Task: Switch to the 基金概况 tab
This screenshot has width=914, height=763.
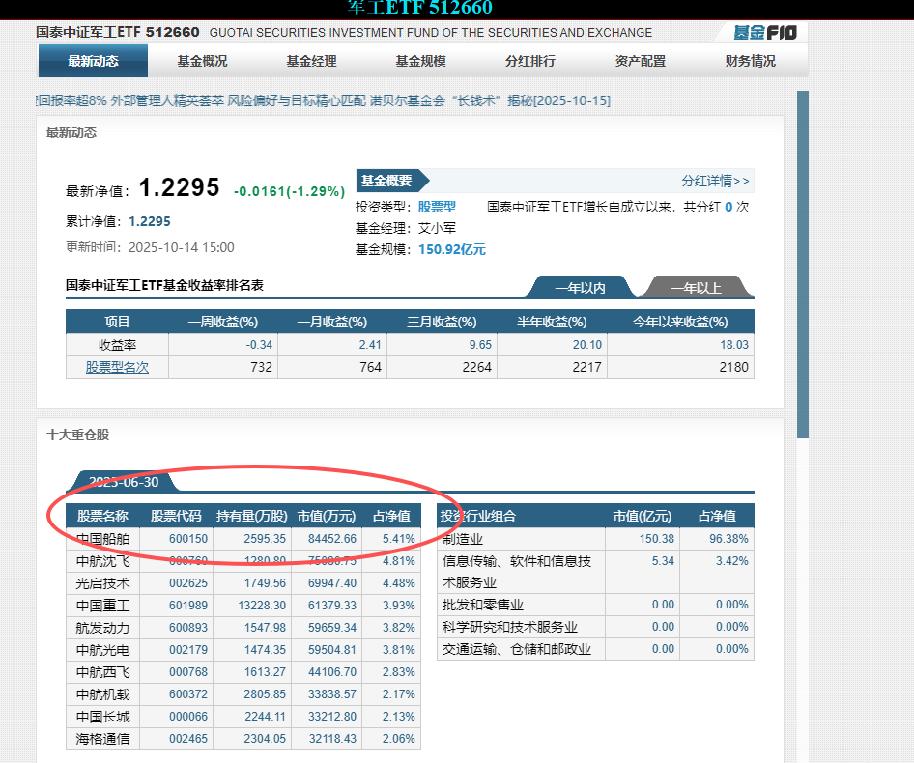Action: [x=202, y=61]
